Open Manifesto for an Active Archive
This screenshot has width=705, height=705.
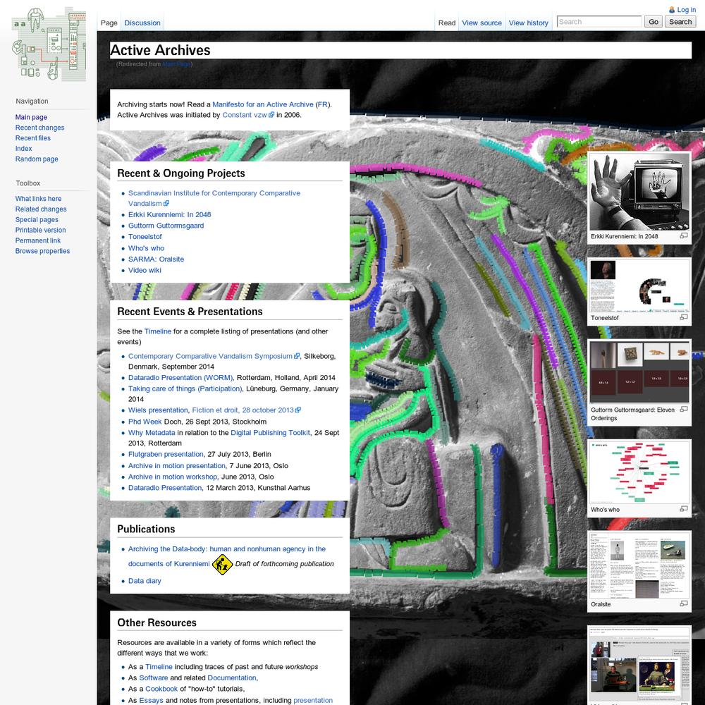[262, 104]
